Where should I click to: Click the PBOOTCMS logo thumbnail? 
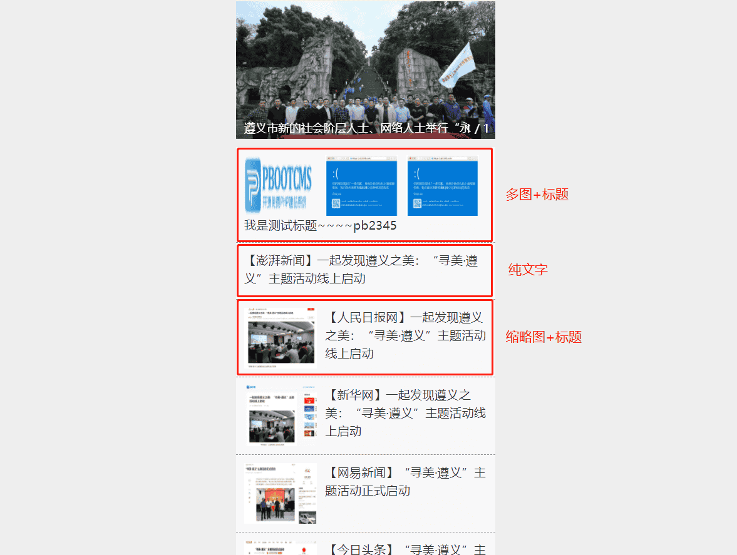(x=279, y=185)
